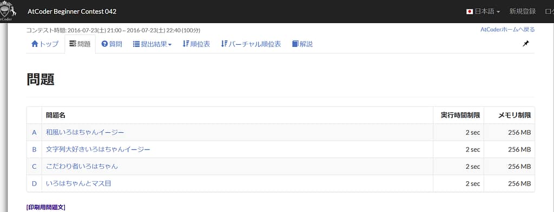
Task: Open the 解説 tab
Action: pyautogui.click(x=302, y=44)
